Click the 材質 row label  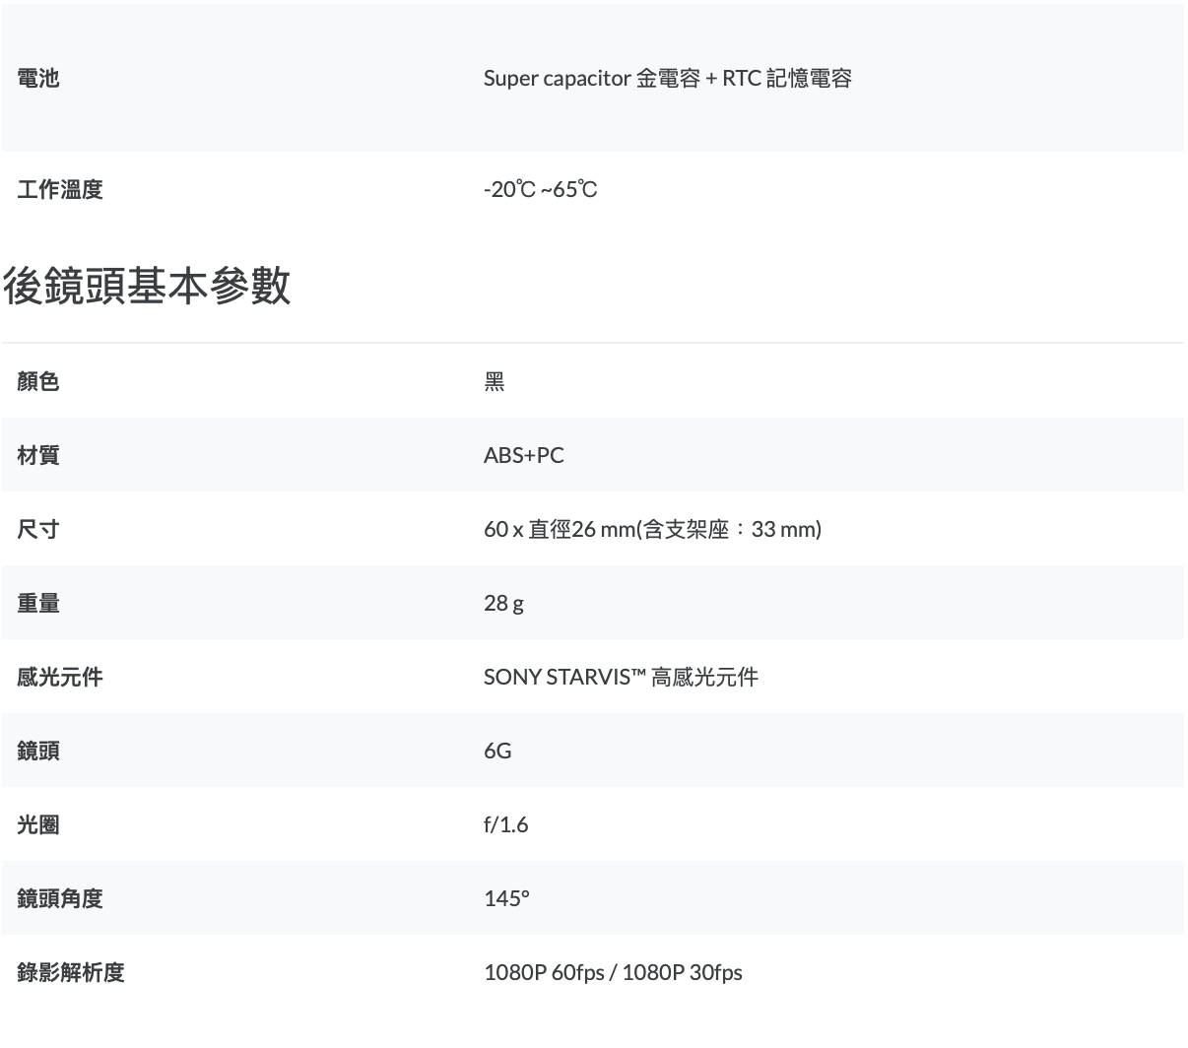(x=38, y=455)
